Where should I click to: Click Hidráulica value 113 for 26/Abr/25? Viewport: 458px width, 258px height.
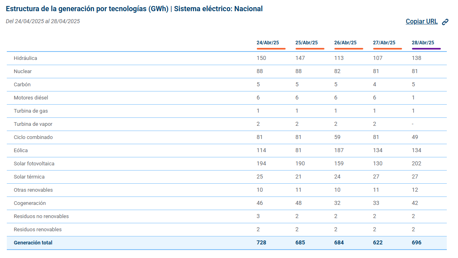pos(339,58)
